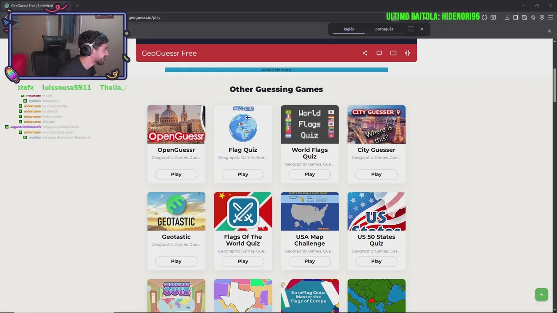Play the OpenGuessr game

(176, 174)
